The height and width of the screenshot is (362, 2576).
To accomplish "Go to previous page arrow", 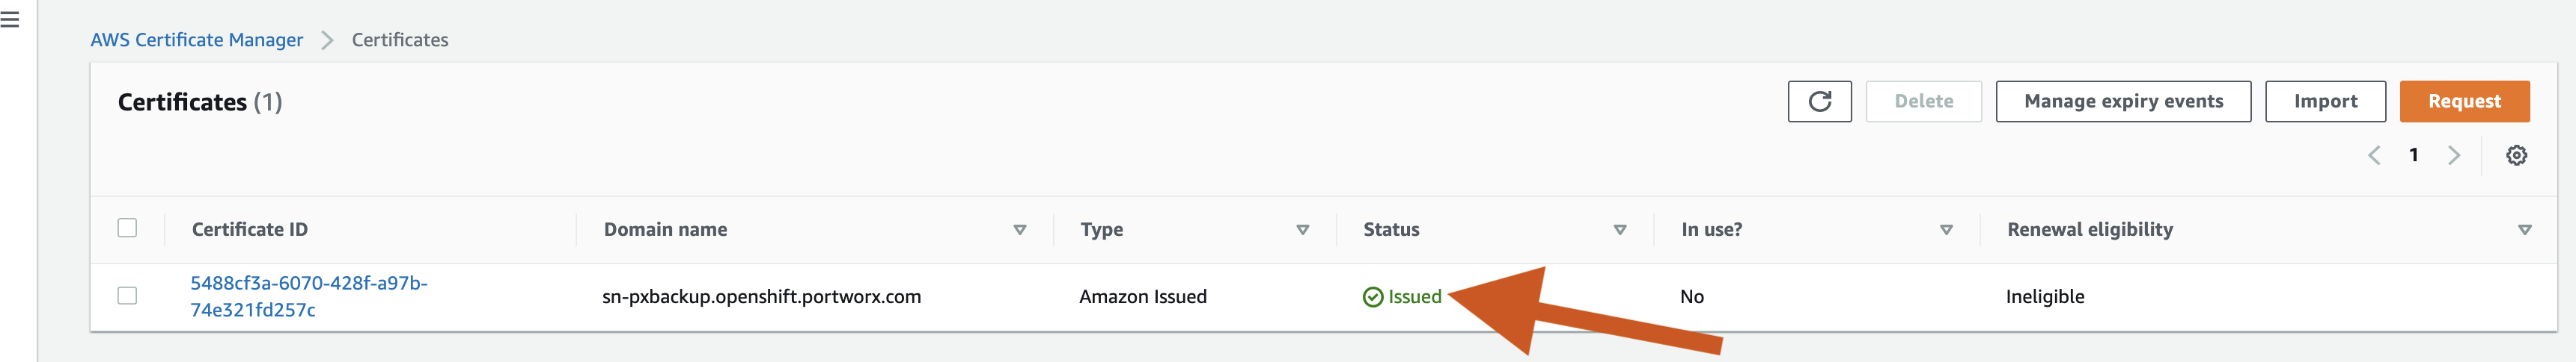I will [x=2374, y=155].
